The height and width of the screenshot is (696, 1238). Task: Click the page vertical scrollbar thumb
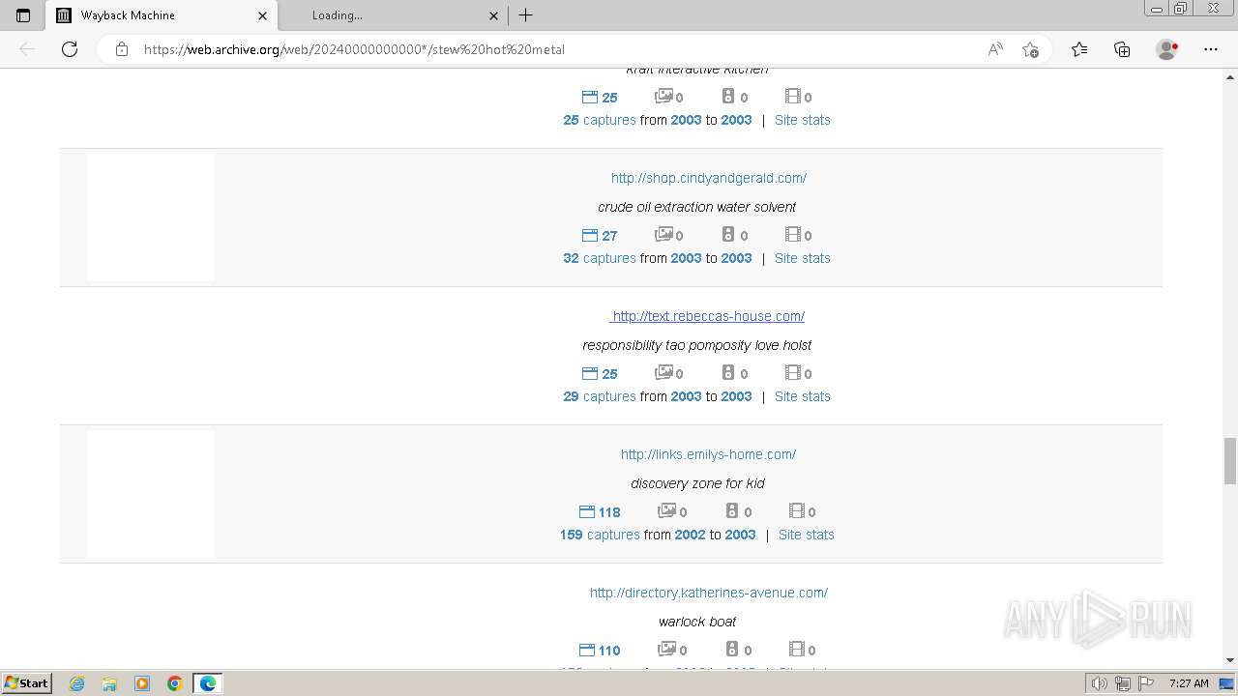coord(1230,460)
